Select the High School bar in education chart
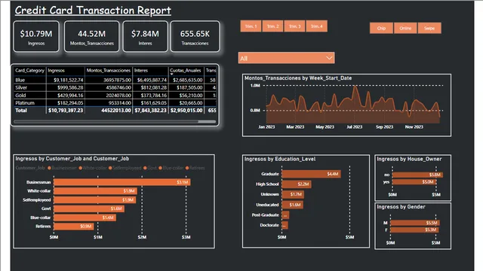 tap(297, 184)
